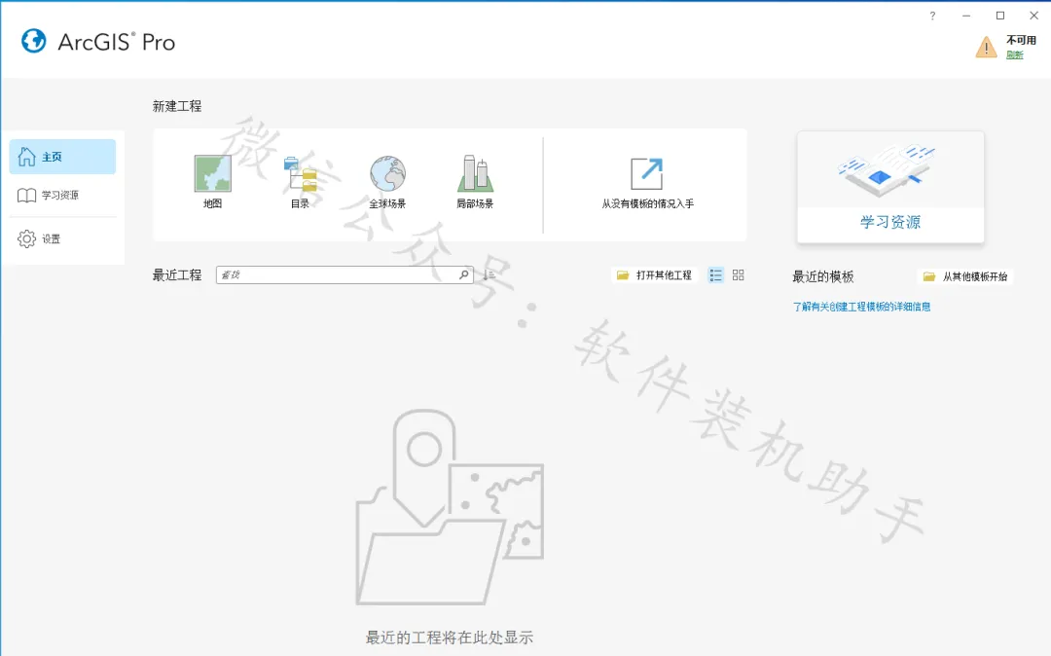Click the 学习资源 card with book illustration
The height and width of the screenshot is (656, 1051).
[x=890, y=187]
